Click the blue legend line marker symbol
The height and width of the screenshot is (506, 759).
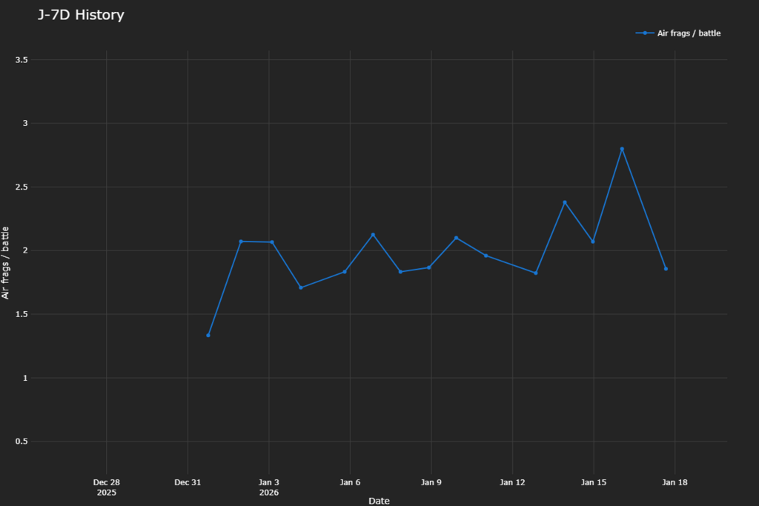click(645, 33)
